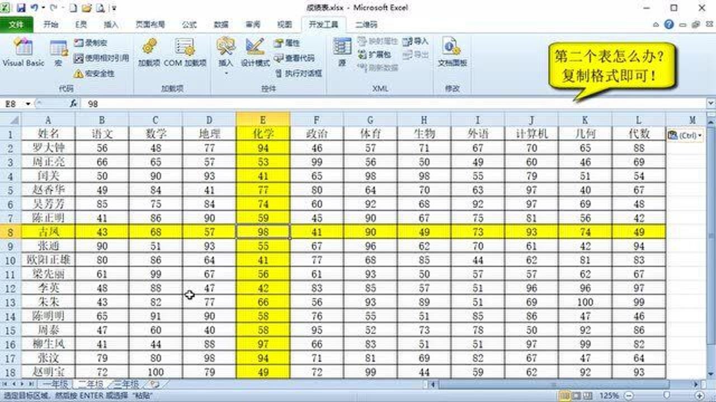Switch to the Home (开始) tab
The width and height of the screenshot is (716, 402).
(x=51, y=25)
